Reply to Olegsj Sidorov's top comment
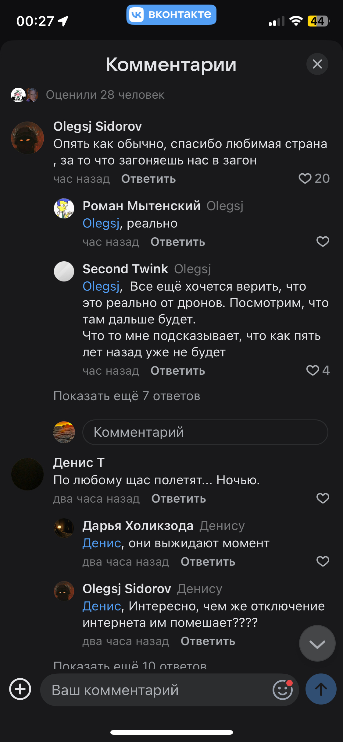 point(148,179)
